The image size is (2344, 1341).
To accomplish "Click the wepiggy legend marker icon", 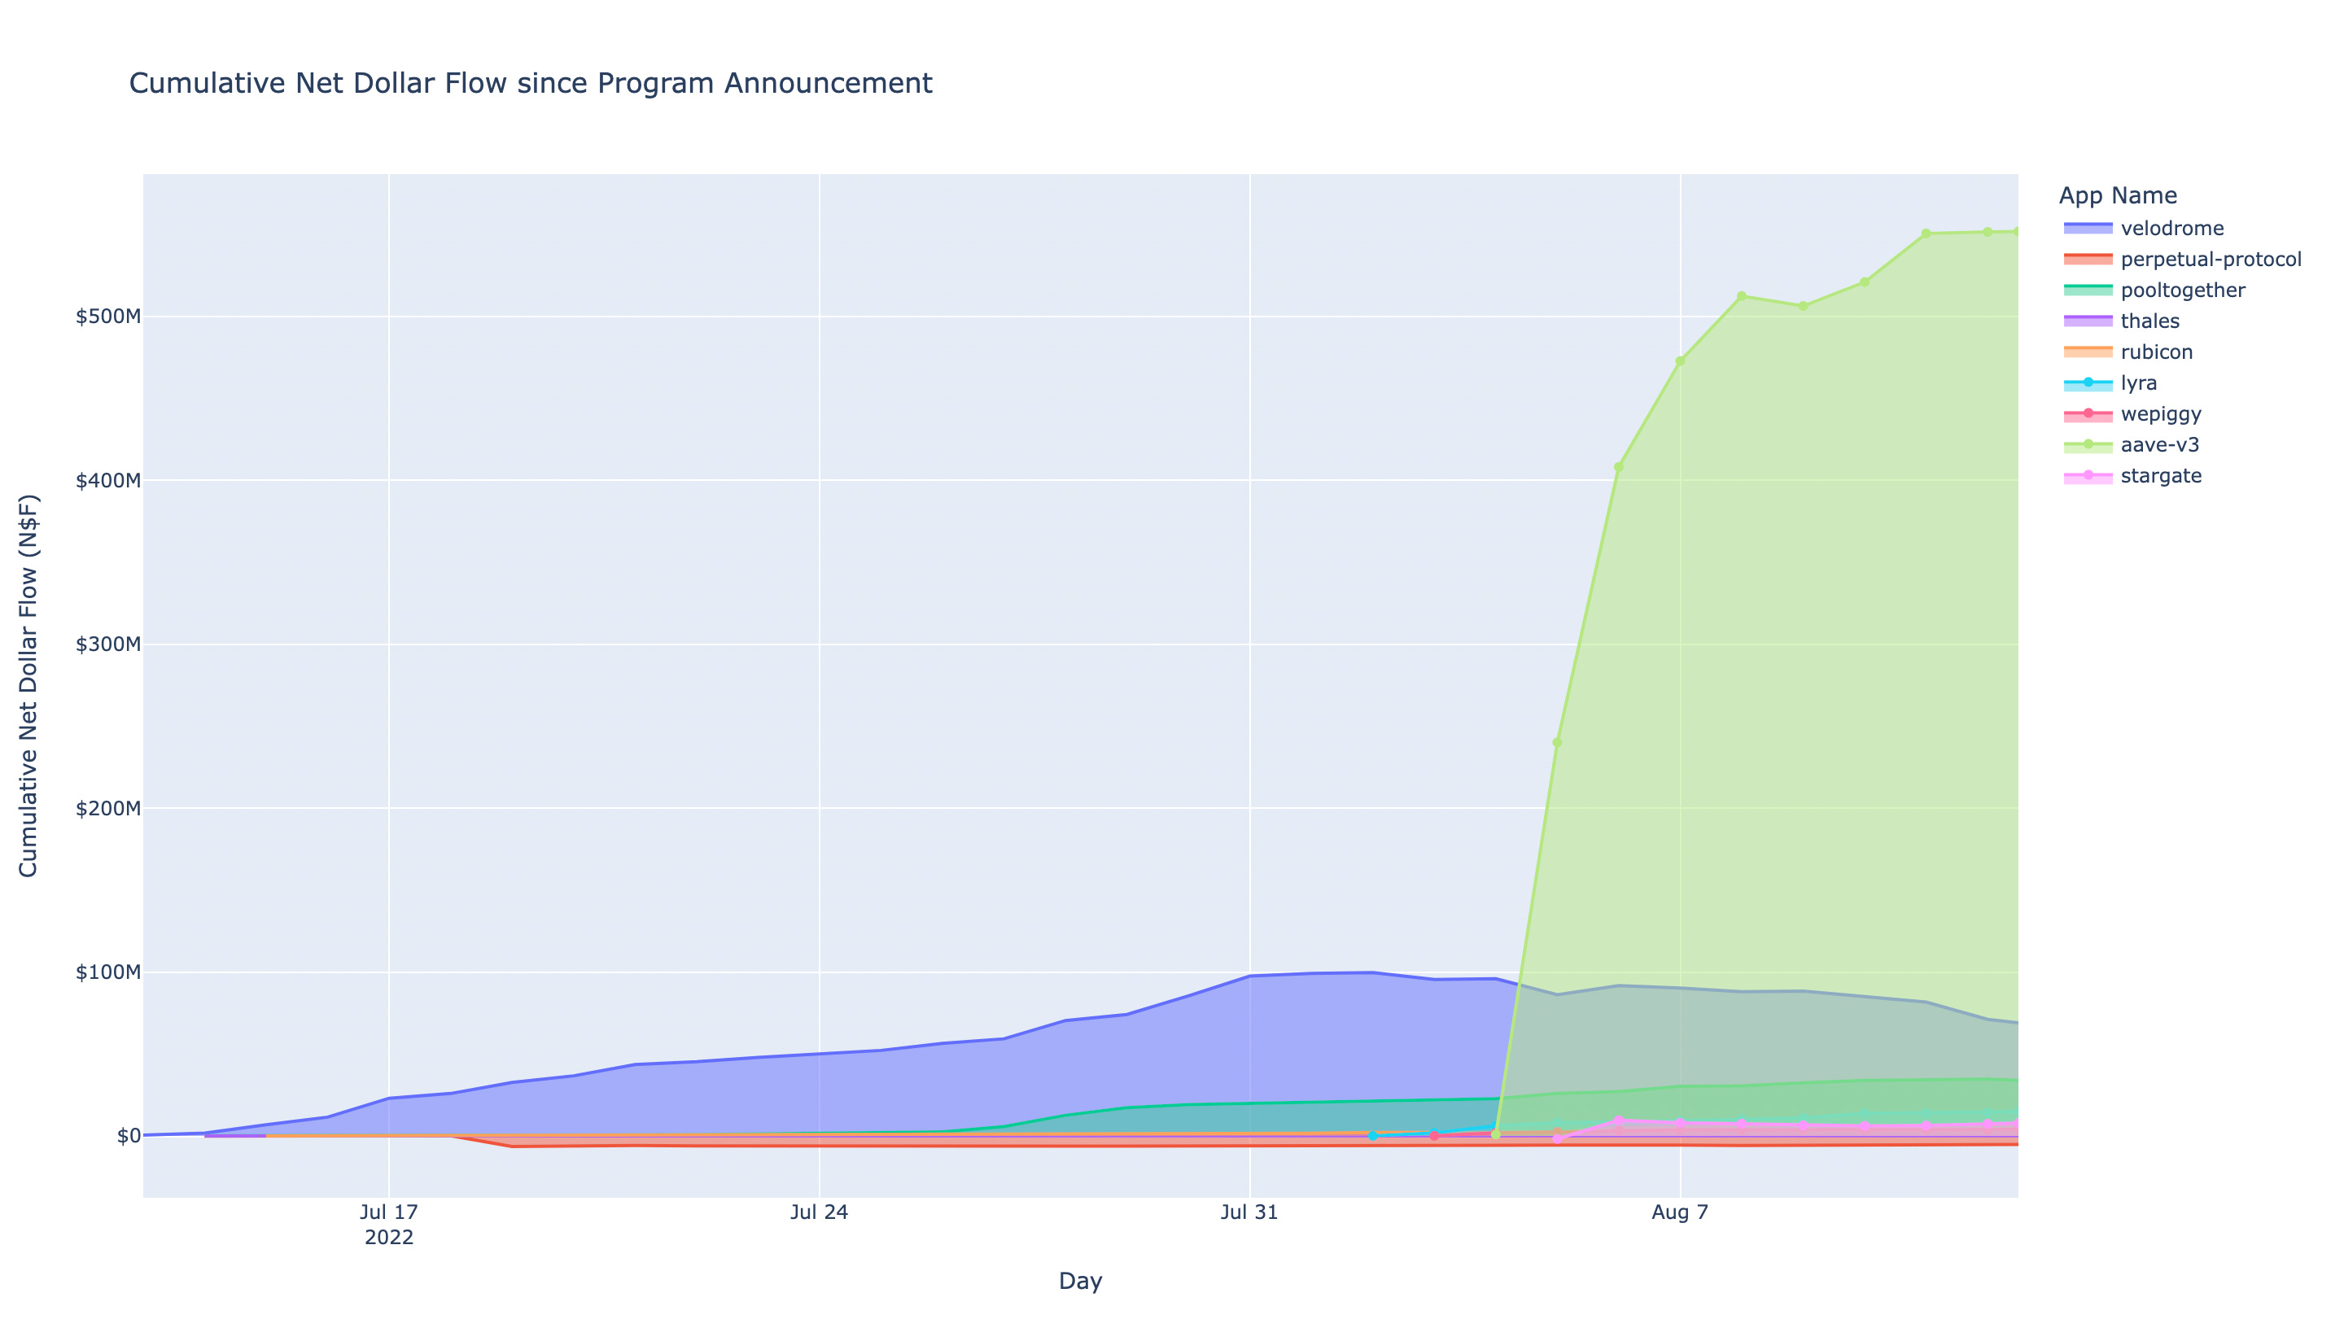I will click(2088, 413).
